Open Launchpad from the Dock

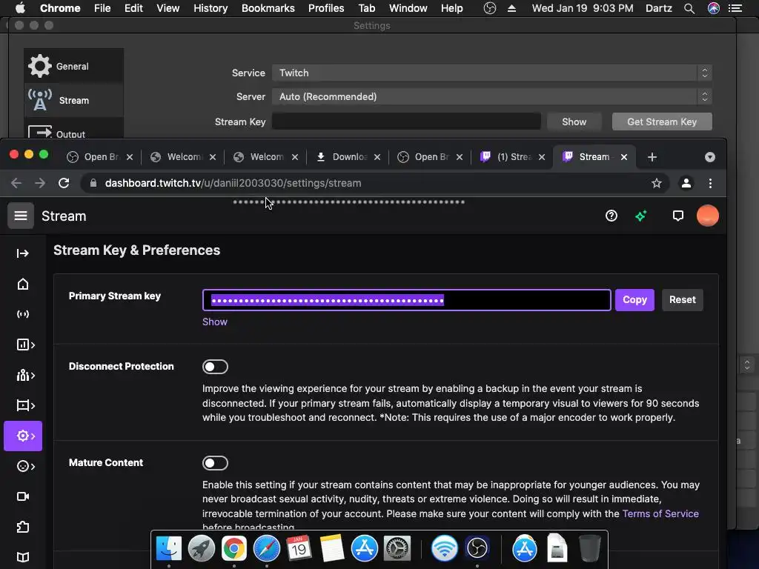202,549
